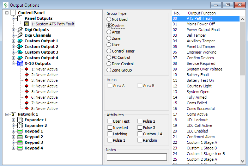Select the Battery Fault output function
The image size is (248, 166).
(x=198, y=75)
